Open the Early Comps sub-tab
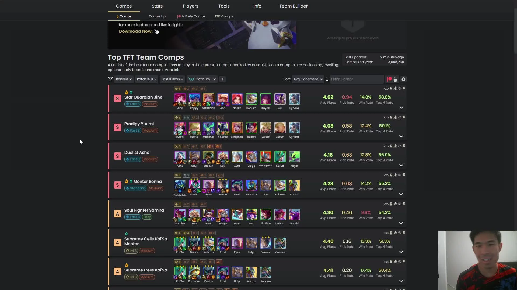The width and height of the screenshot is (517, 290). click(x=191, y=16)
